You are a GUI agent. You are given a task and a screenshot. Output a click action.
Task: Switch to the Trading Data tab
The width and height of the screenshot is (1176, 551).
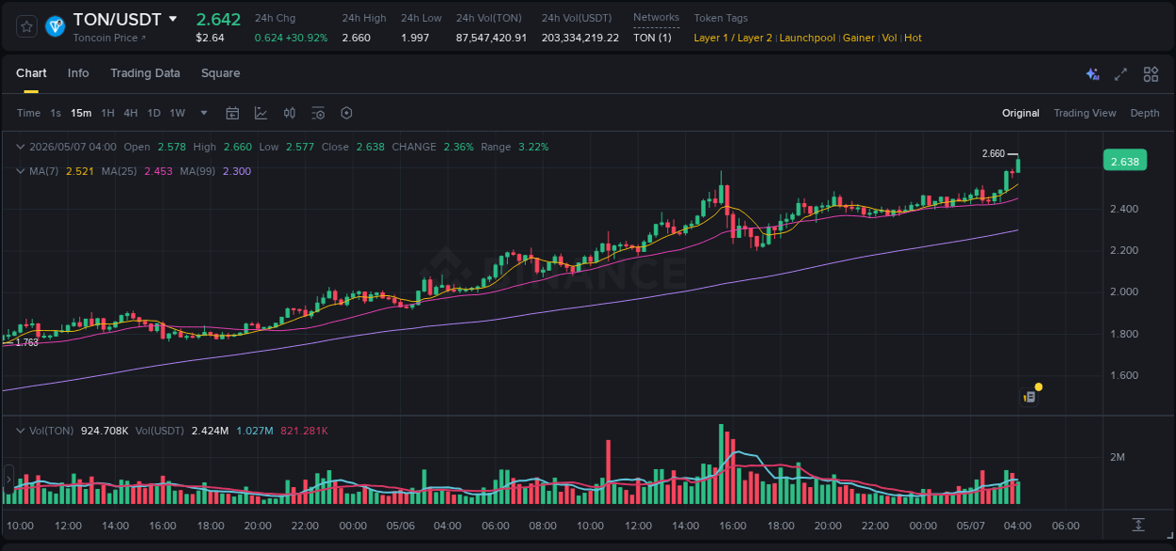pos(145,73)
